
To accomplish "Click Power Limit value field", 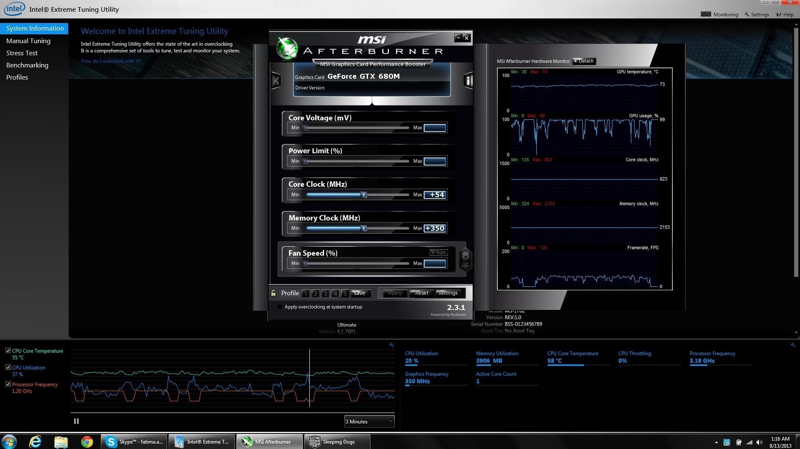I will point(435,161).
